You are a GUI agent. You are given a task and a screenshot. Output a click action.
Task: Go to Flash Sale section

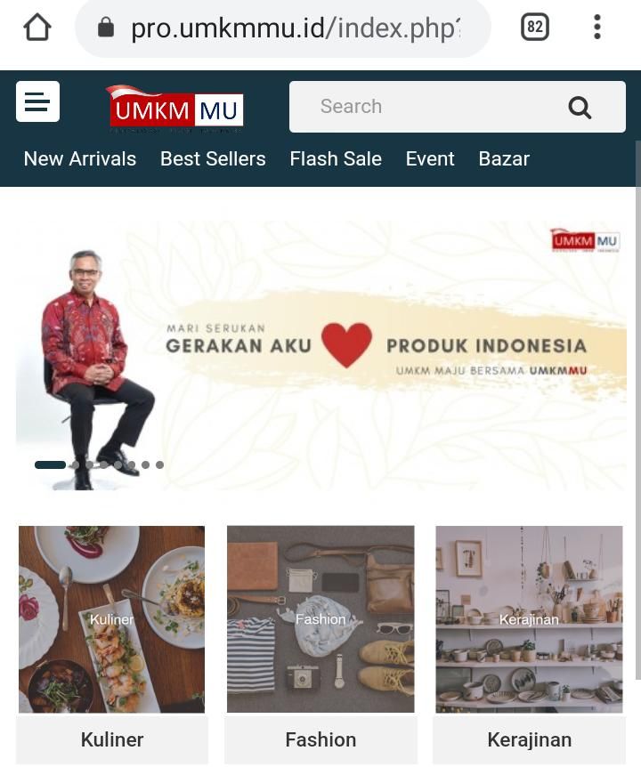click(336, 159)
